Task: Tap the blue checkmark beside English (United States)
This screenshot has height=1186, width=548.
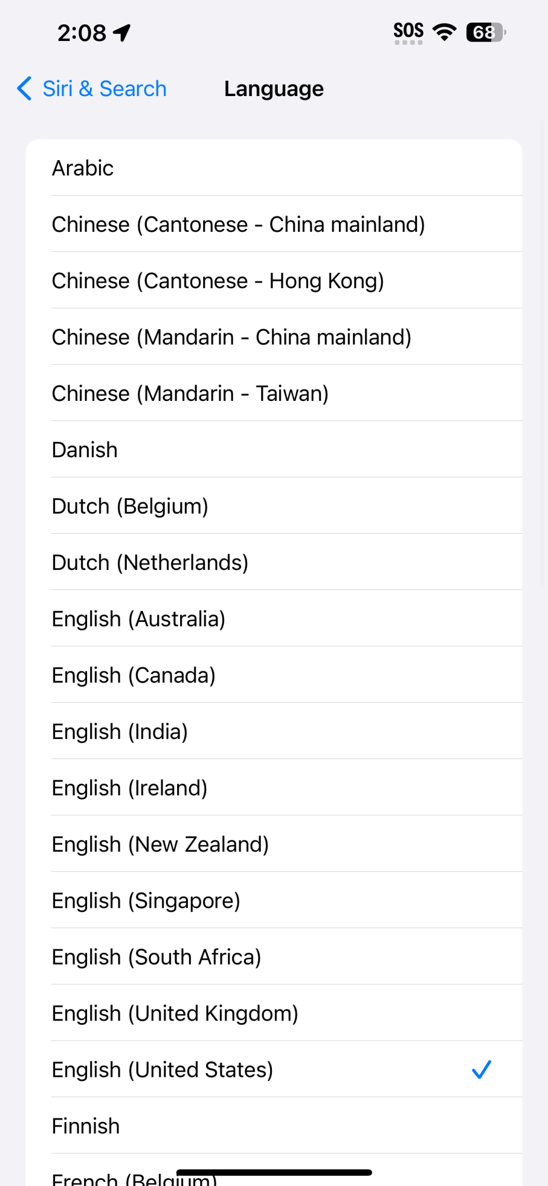Action: 481,1070
